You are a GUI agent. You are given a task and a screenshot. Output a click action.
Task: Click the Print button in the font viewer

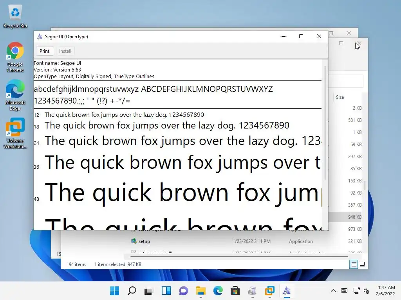tap(45, 51)
